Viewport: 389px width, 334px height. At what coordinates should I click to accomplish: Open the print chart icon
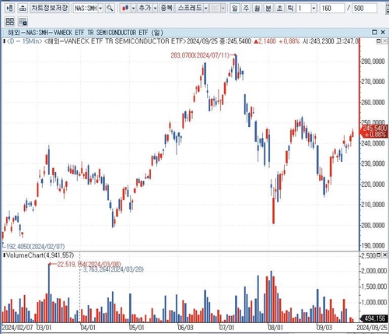23,9
